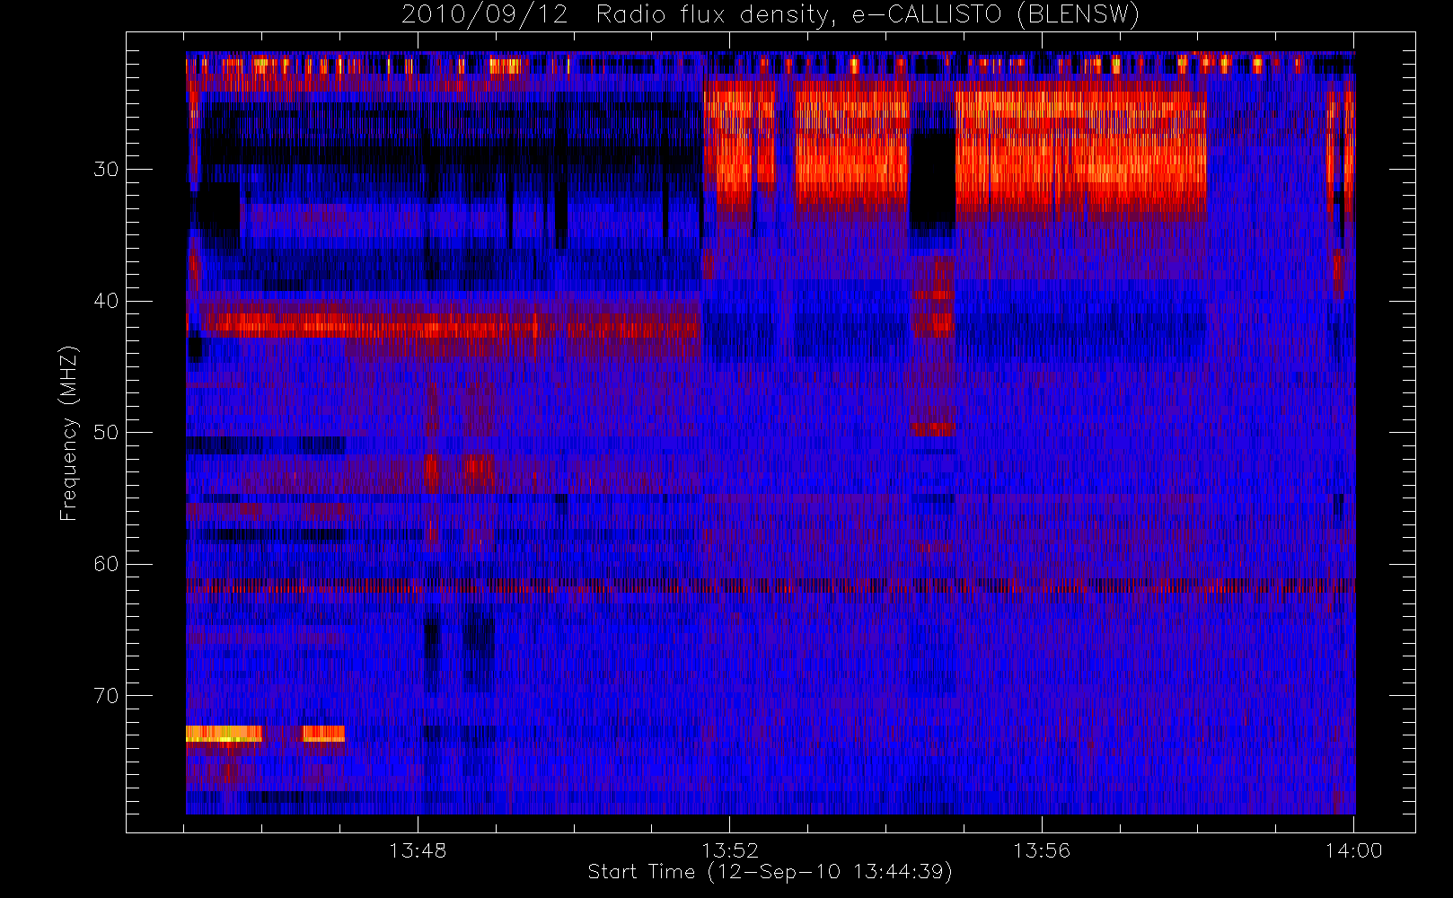Click the 13:56 time tick label
The width and height of the screenshot is (1453, 898).
tap(1042, 850)
